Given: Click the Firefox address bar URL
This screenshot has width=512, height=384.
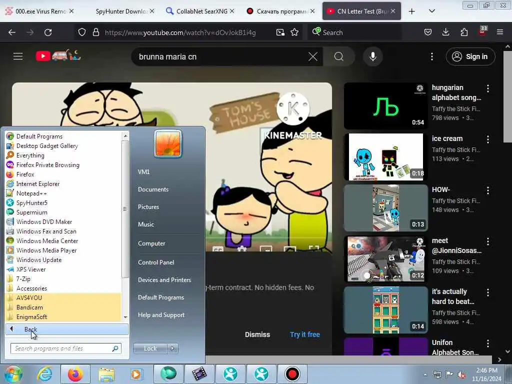Looking at the screenshot, I should pyautogui.click(x=180, y=32).
